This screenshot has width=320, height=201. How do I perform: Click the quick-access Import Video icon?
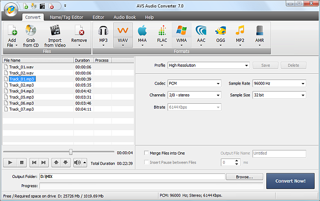click(x=42, y=6)
